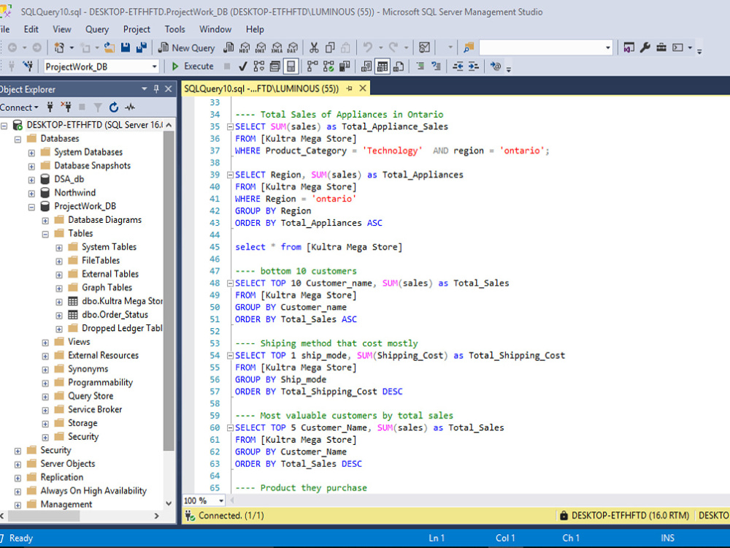Collapse the Tables folder node

(45, 234)
